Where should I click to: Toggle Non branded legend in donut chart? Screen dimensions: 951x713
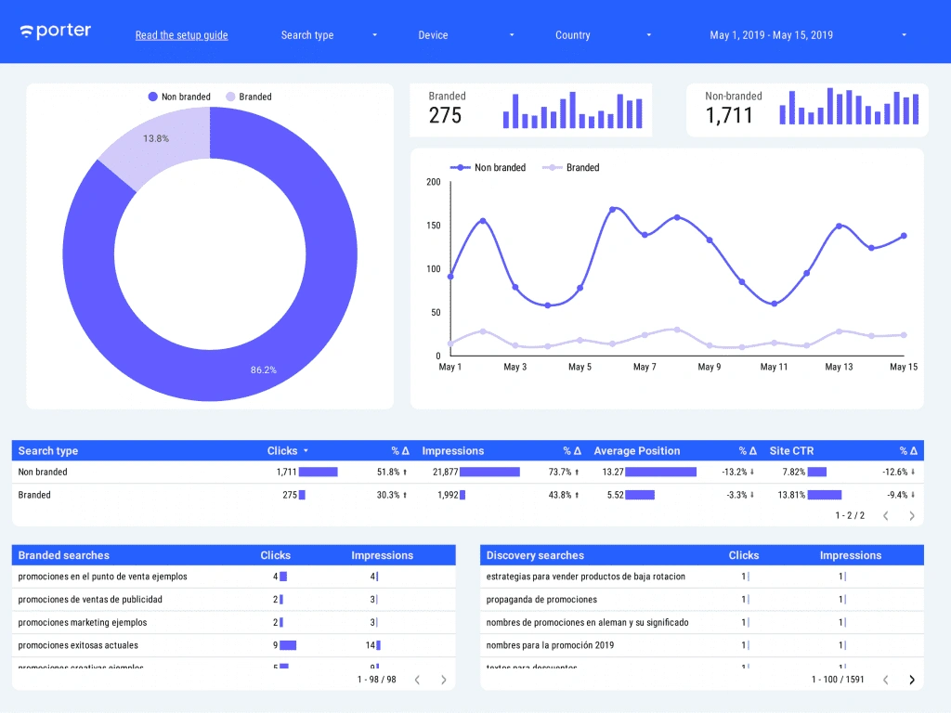tap(179, 97)
